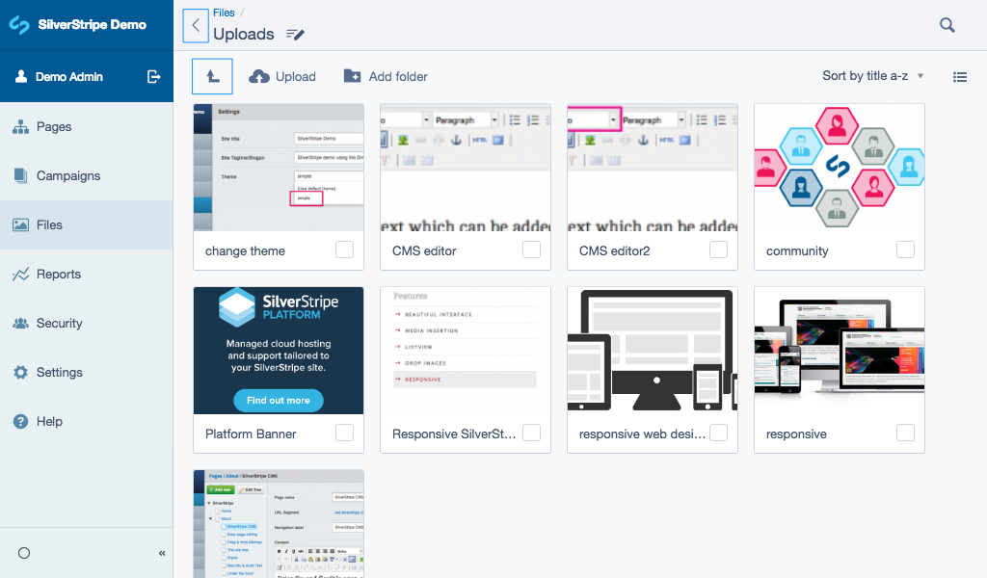Collapse the sidebar with double chevron
This screenshot has height=578, width=987.
(162, 553)
